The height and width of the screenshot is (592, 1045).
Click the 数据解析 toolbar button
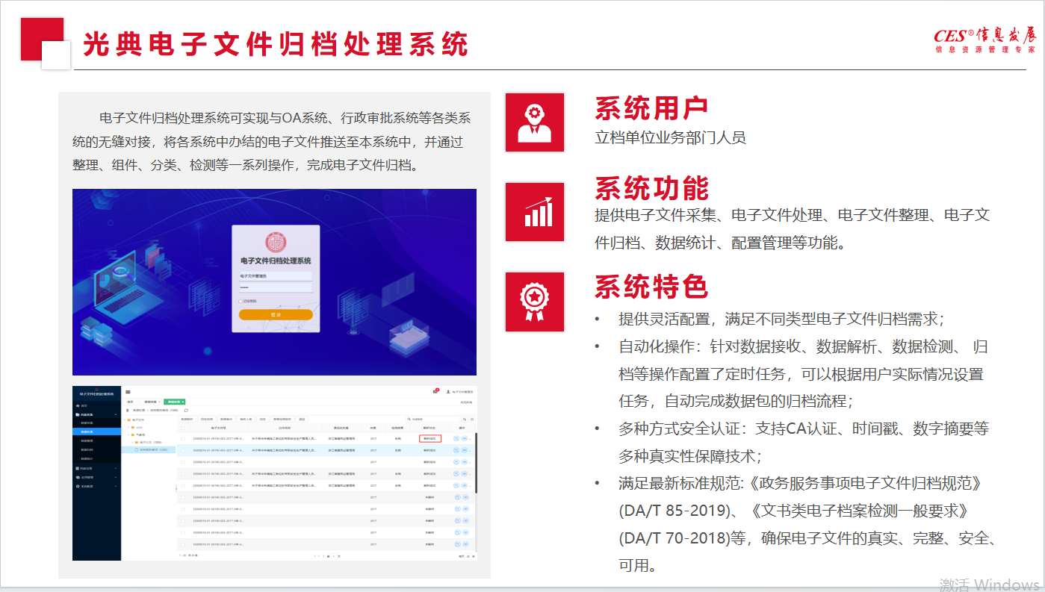click(187, 419)
